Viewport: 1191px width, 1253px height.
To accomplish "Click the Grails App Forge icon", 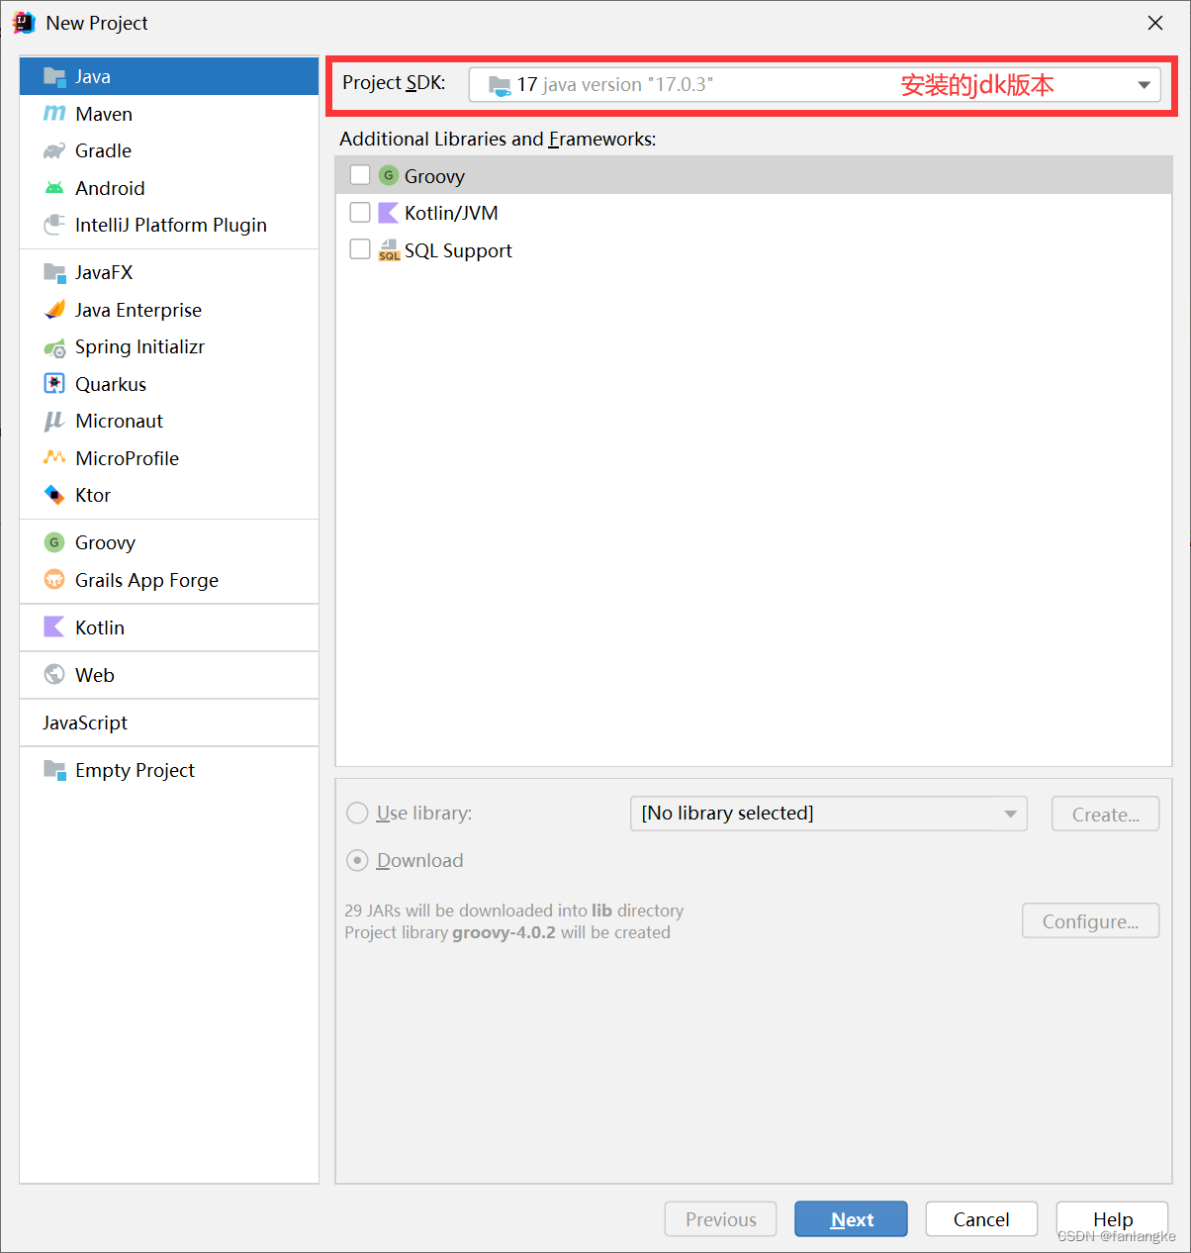I will click(54, 580).
